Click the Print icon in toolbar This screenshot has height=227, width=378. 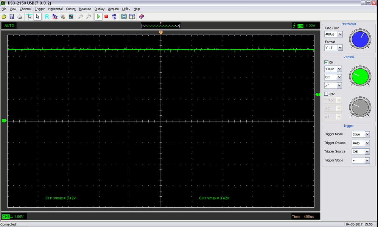tap(19, 17)
